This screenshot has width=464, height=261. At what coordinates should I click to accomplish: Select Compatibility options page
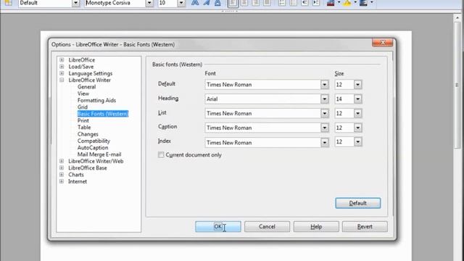click(x=94, y=141)
